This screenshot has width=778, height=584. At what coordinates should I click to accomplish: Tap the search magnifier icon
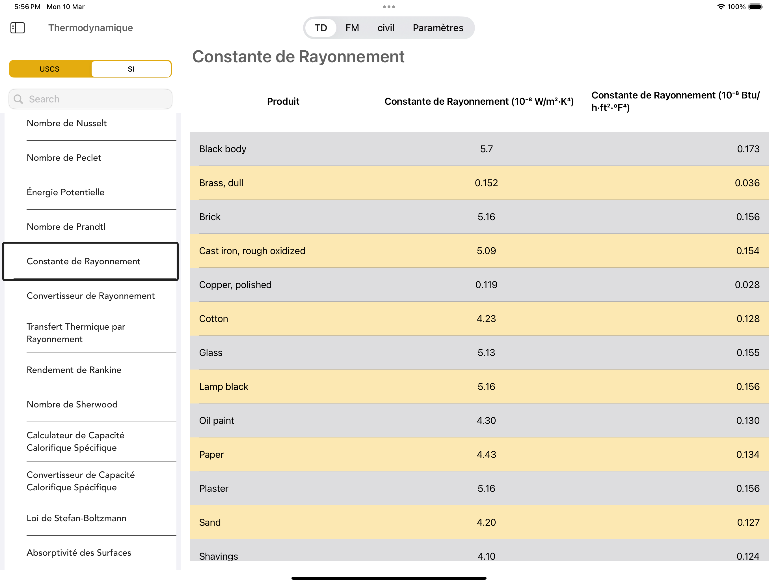coord(18,99)
